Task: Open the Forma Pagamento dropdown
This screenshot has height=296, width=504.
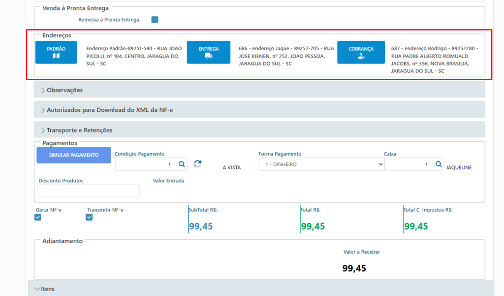Action: pos(321,164)
